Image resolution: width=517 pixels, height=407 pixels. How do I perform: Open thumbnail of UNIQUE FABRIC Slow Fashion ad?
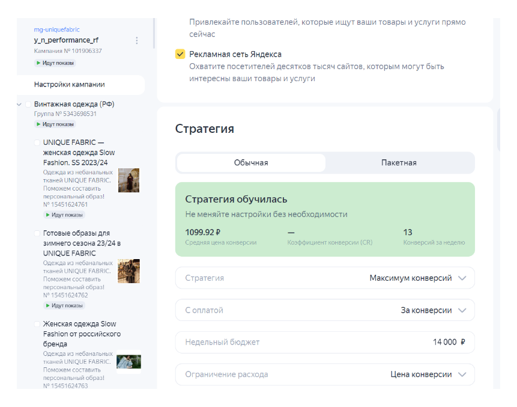[x=128, y=180]
